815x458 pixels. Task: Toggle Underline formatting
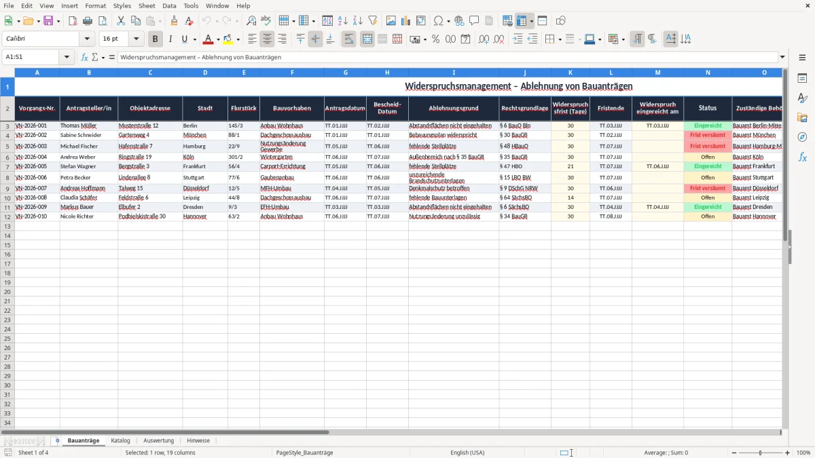pos(184,39)
